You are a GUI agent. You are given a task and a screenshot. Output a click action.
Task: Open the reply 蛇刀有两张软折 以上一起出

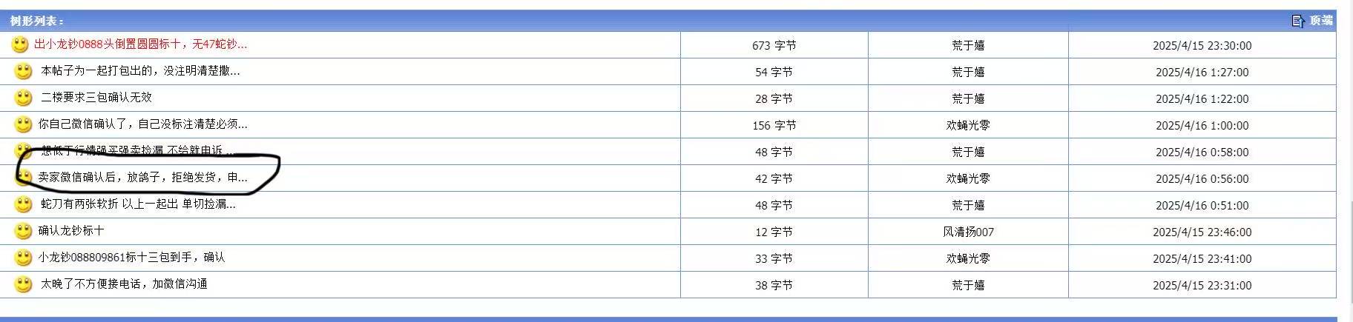coord(138,204)
